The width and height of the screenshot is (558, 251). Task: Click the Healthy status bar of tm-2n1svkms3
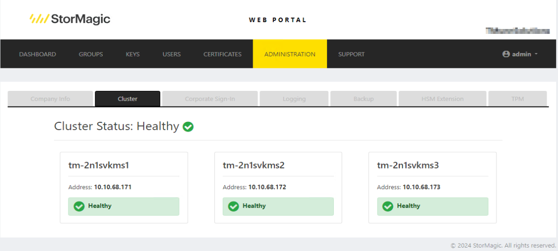(433, 207)
